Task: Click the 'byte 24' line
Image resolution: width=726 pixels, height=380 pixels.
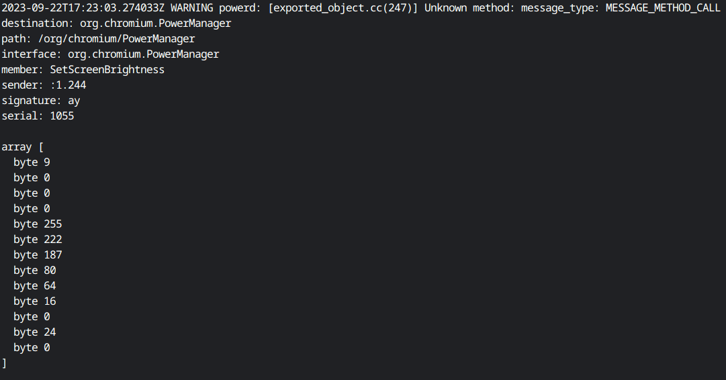Action: click(35, 332)
